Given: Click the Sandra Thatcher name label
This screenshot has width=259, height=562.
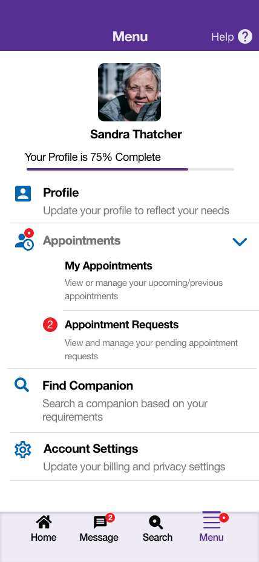Looking at the screenshot, I should [136, 134].
